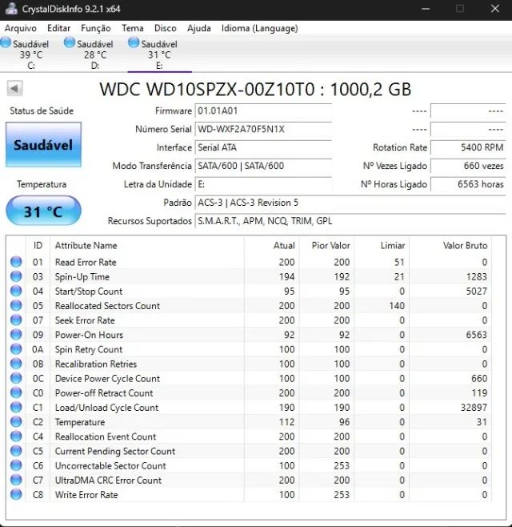This screenshot has height=527, width=512.
Task: Open the Tema menu
Action: pyautogui.click(x=133, y=28)
